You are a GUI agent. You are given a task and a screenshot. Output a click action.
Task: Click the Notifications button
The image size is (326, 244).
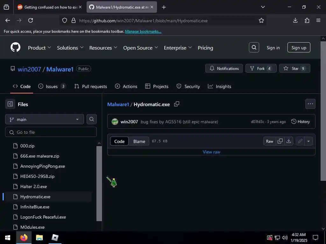[x=224, y=68]
